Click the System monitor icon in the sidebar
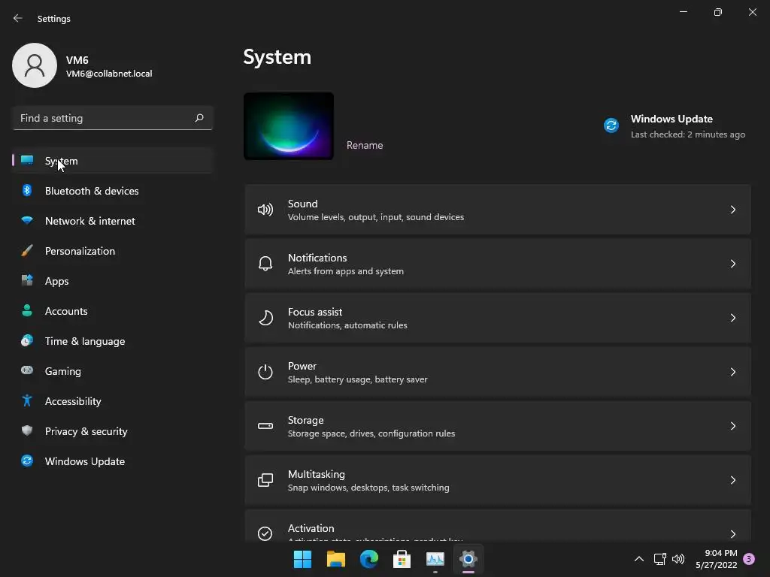The width and height of the screenshot is (770, 577). click(27, 160)
